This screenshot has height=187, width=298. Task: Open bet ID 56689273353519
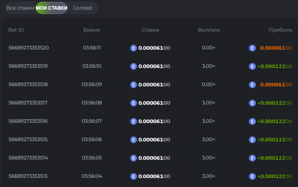coord(28,66)
